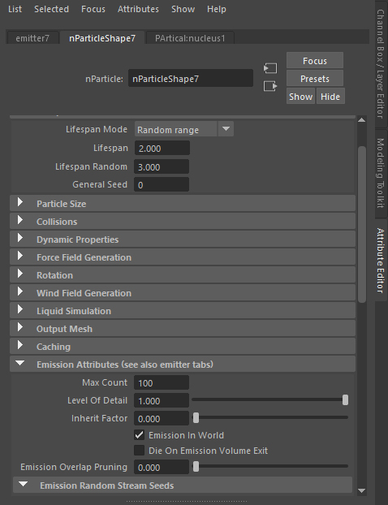Open the Lifespan Mode dropdown
388x505 pixels.
(184, 129)
